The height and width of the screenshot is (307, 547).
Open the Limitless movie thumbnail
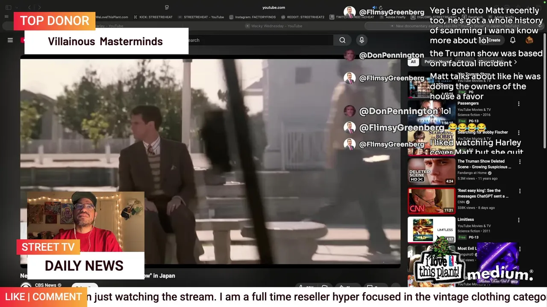click(431, 230)
